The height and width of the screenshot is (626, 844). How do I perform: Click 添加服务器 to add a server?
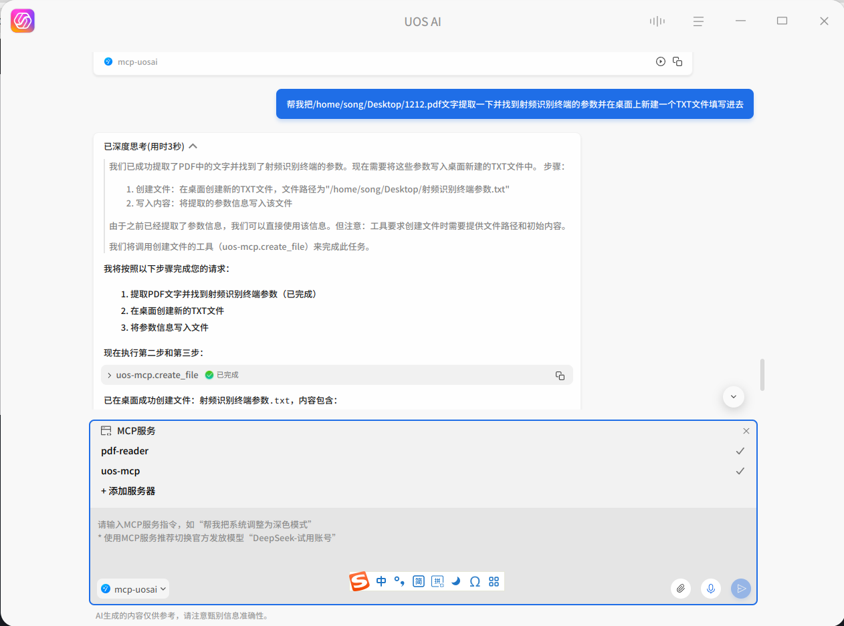point(128,491)
